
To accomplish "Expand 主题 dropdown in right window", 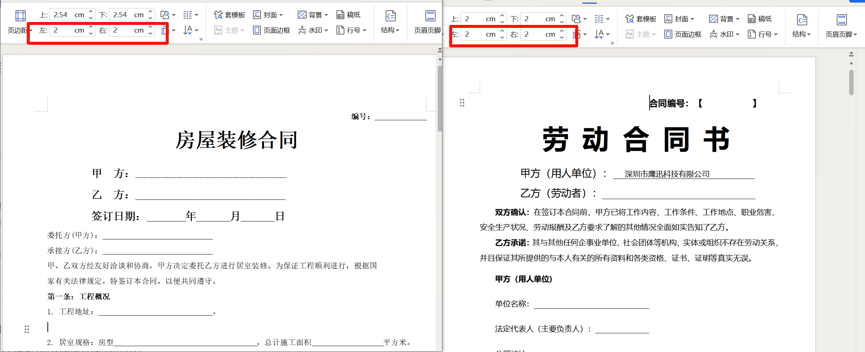I will pos(654,34).
